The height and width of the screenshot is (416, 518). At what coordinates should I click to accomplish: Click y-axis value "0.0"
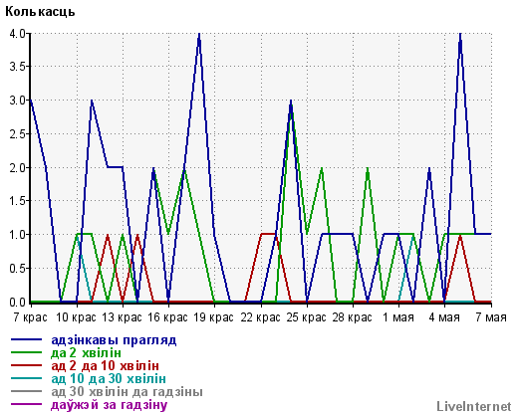point(17,302)
